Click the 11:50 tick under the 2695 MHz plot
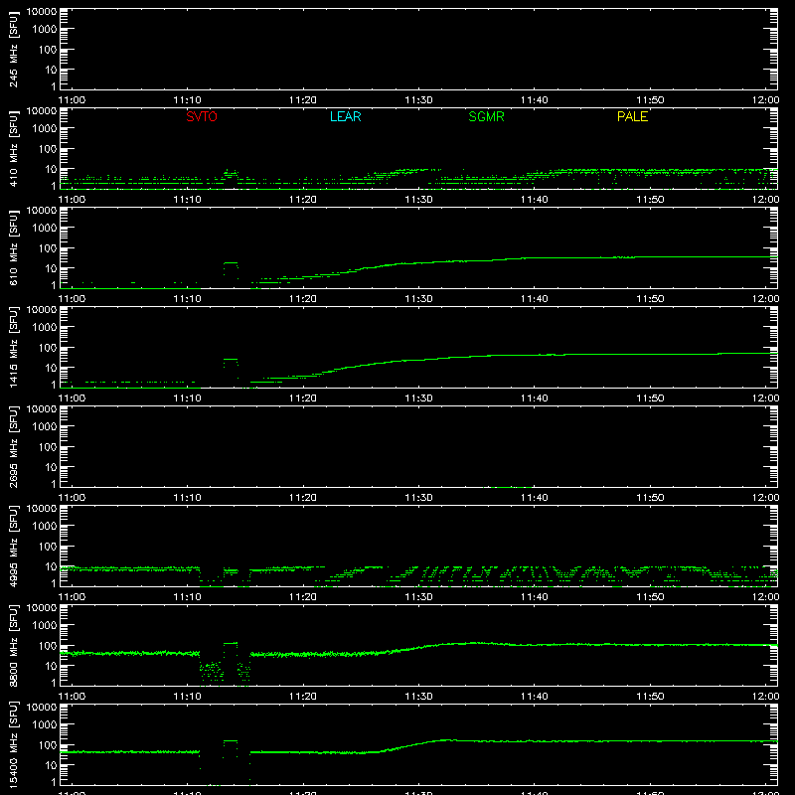 pos(650,498)
